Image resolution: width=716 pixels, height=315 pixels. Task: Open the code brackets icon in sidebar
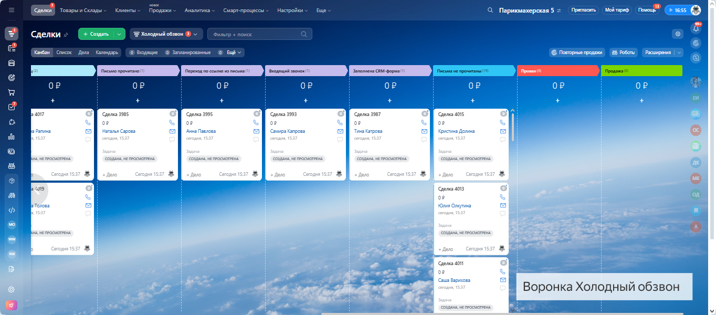pos(12,210)
